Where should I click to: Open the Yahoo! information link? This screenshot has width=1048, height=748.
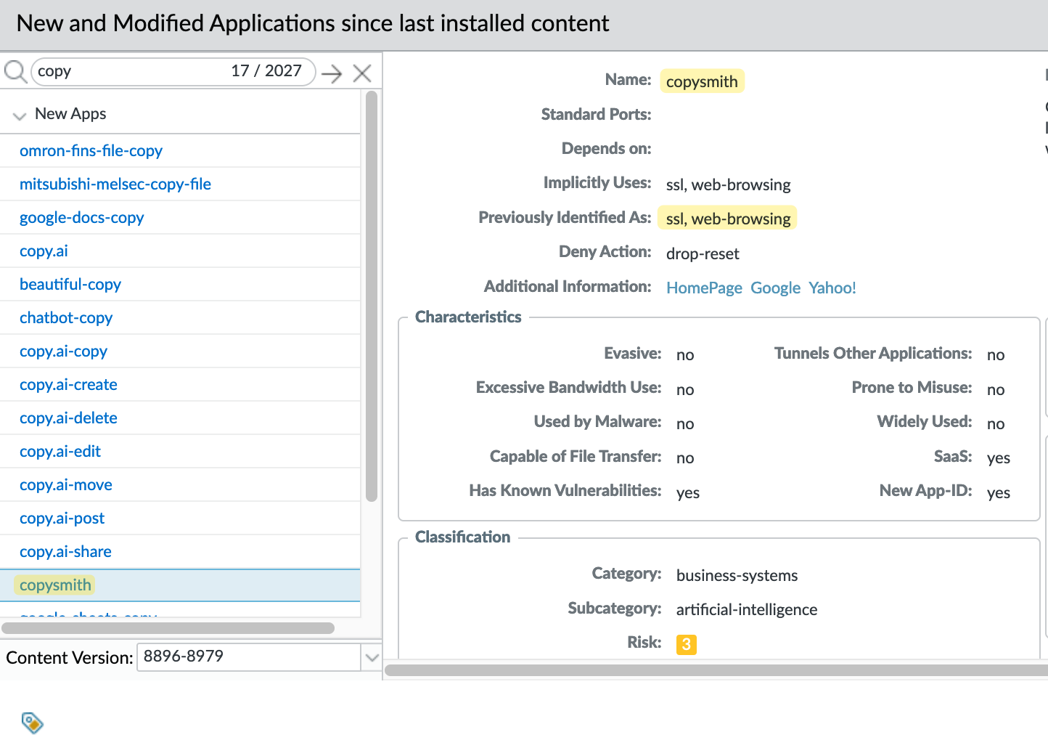832,288
